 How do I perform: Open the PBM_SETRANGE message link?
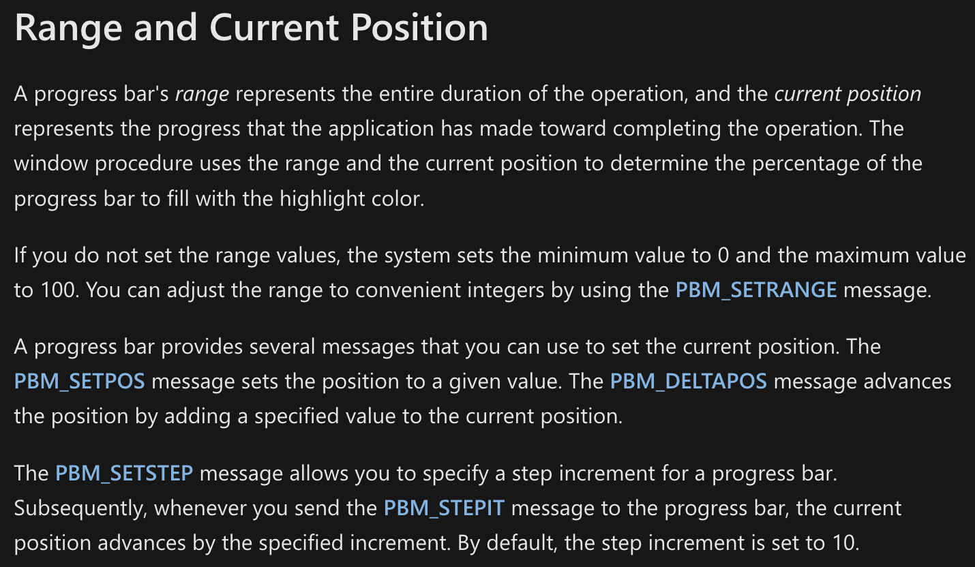click(x=755, y=290)
